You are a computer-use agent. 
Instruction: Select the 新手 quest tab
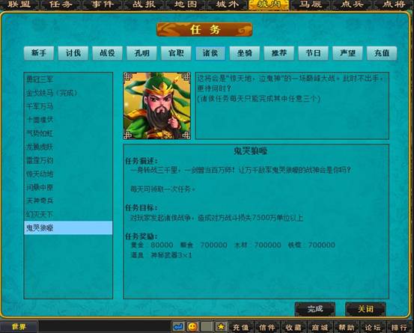(39, 53)
